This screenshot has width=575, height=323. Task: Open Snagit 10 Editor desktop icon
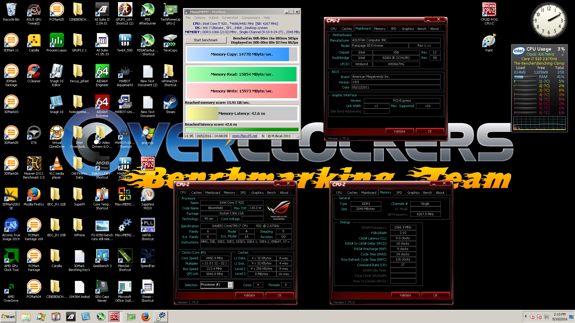[x=57, y=75]
